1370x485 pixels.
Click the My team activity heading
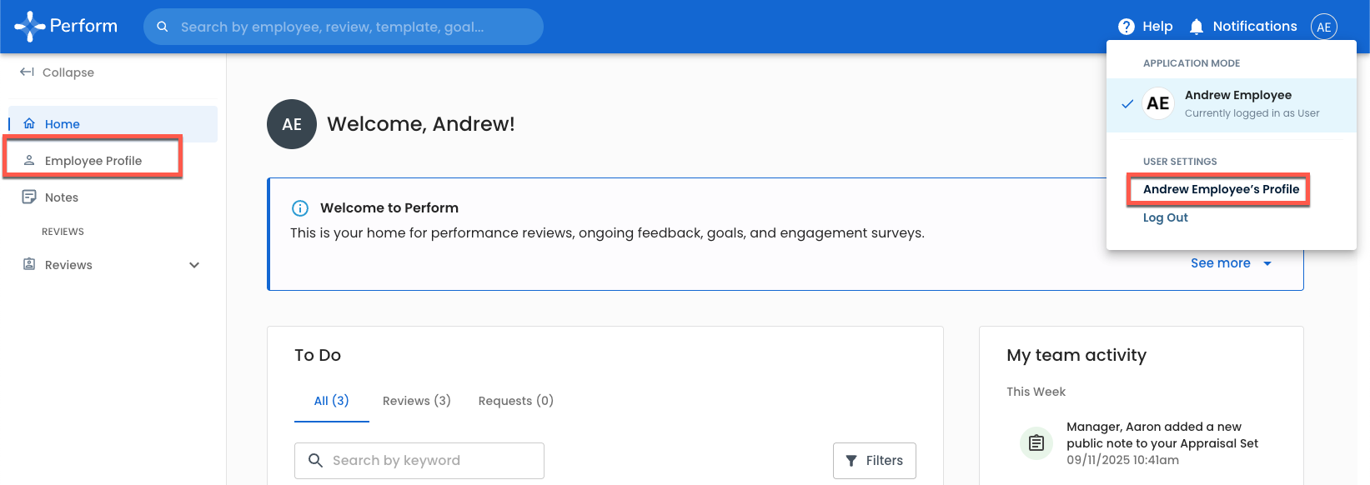(1076, 355)
